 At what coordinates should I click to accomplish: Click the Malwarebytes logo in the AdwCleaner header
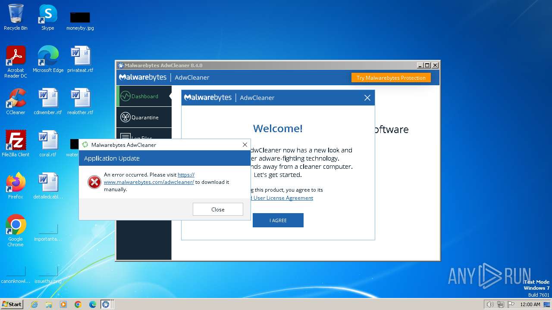click(x=143, y=77)
